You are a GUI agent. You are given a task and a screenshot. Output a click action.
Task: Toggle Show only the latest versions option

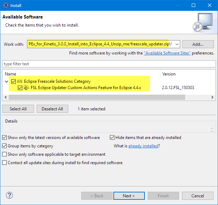point(5,138)
